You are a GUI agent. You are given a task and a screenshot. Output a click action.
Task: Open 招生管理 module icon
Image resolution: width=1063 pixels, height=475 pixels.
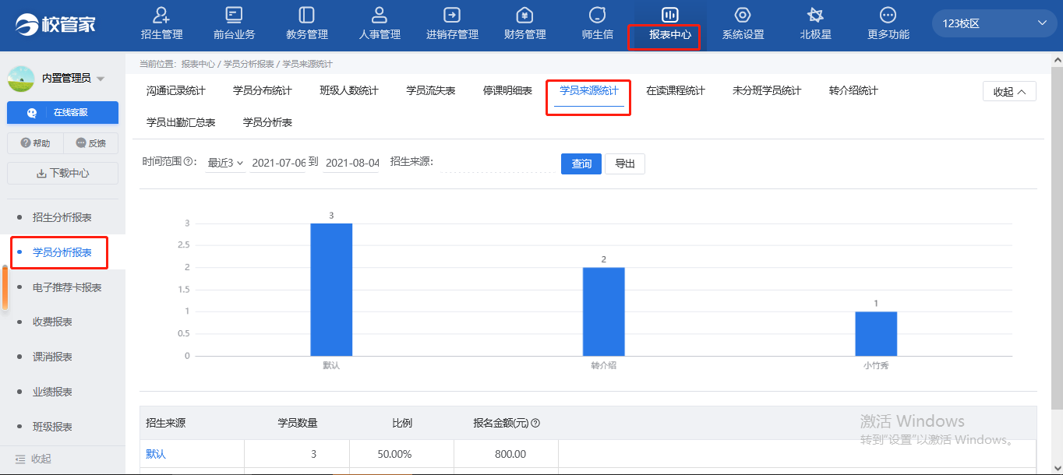pyautogui.click(x=161, y=15)
